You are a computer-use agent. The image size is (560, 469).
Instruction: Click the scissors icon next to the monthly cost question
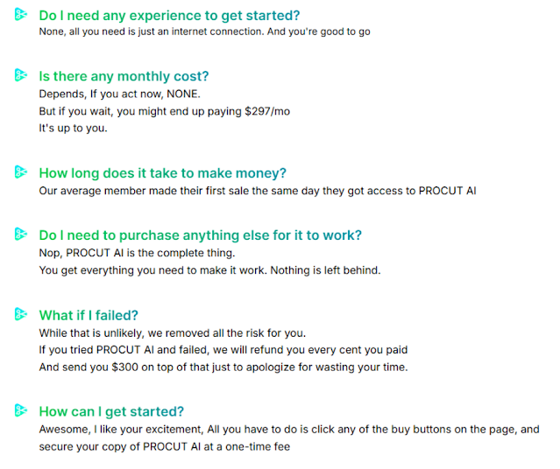coord(21,75)
